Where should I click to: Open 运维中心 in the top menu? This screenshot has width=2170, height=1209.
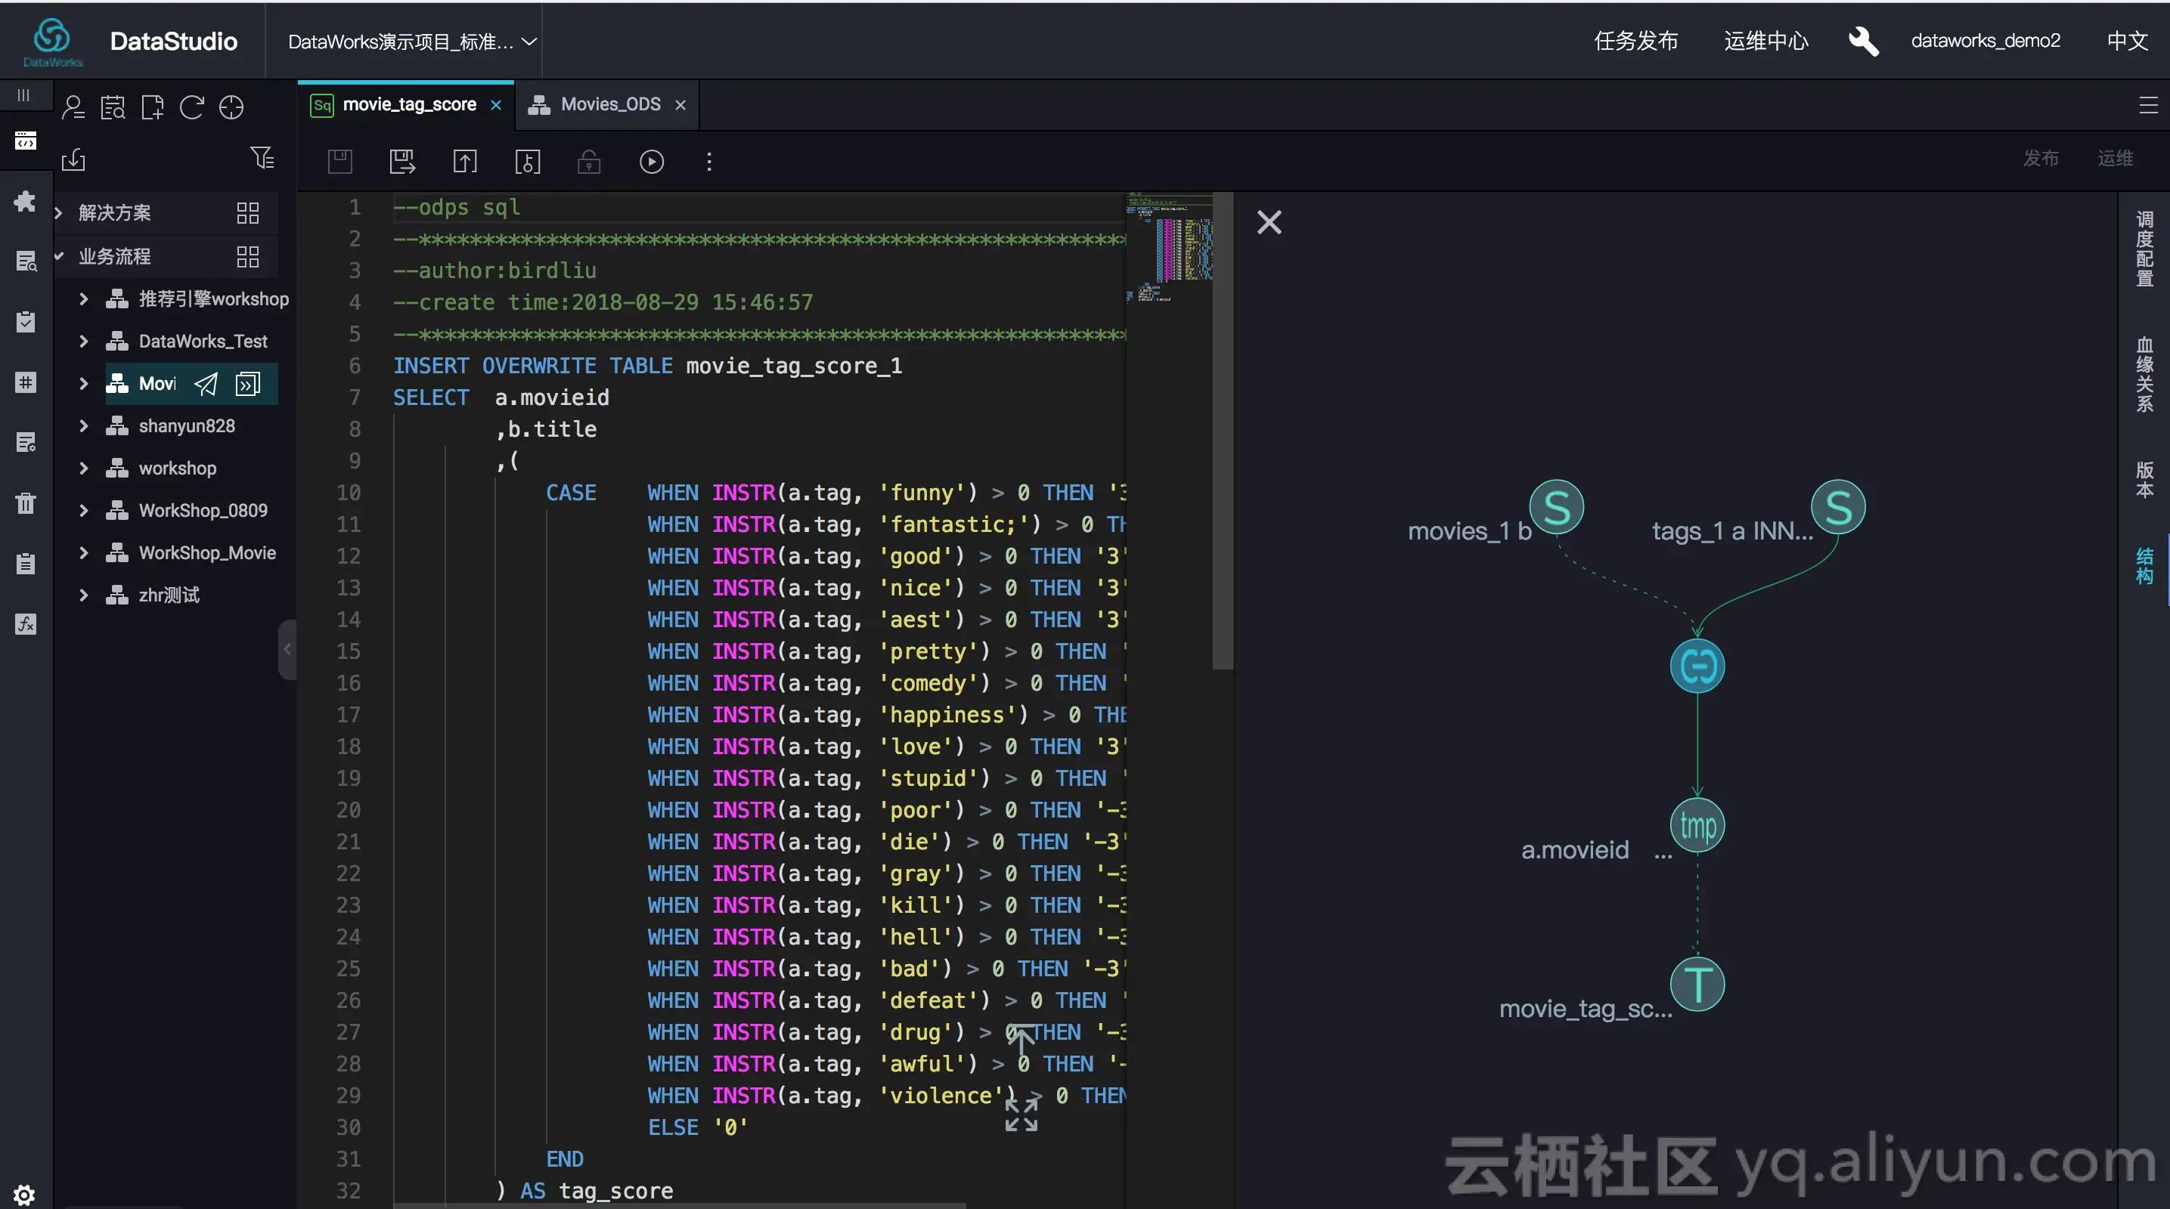tap(1765, 40)
